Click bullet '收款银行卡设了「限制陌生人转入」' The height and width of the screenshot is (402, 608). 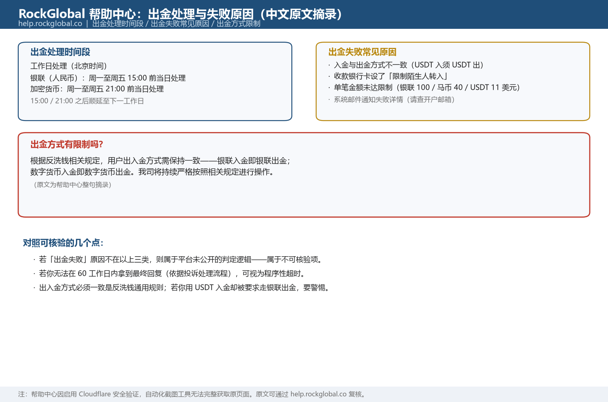388,76
